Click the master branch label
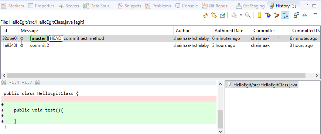 [x=39, y=38]
